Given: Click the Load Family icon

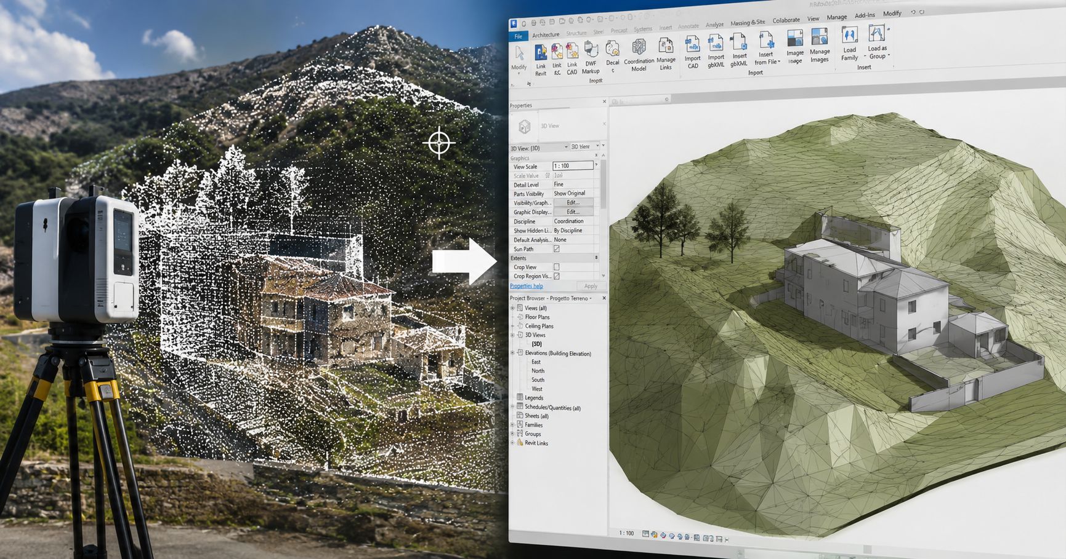Looking at the screenshot, I should (849, 35).
